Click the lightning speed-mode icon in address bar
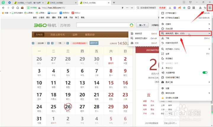 [122, 8]
